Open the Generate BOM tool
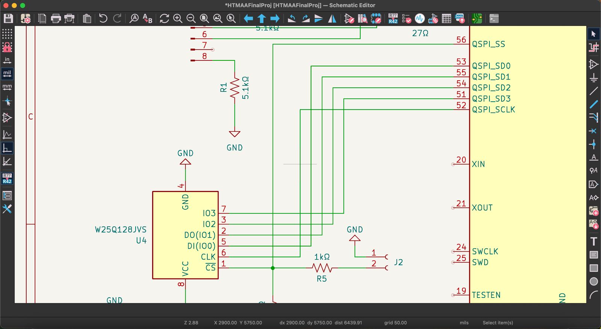 460,18
